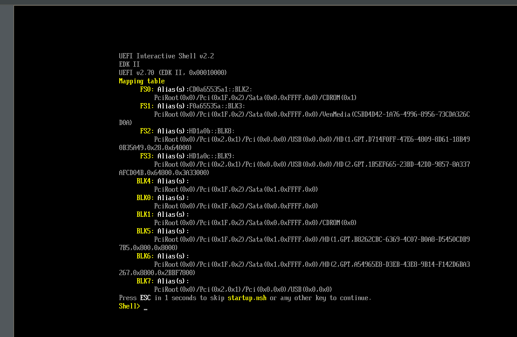Click the blinking cursor after the Shell prompt
This screenshot has width=517, height=337.
pyautogui.click(x=146, y=308)
